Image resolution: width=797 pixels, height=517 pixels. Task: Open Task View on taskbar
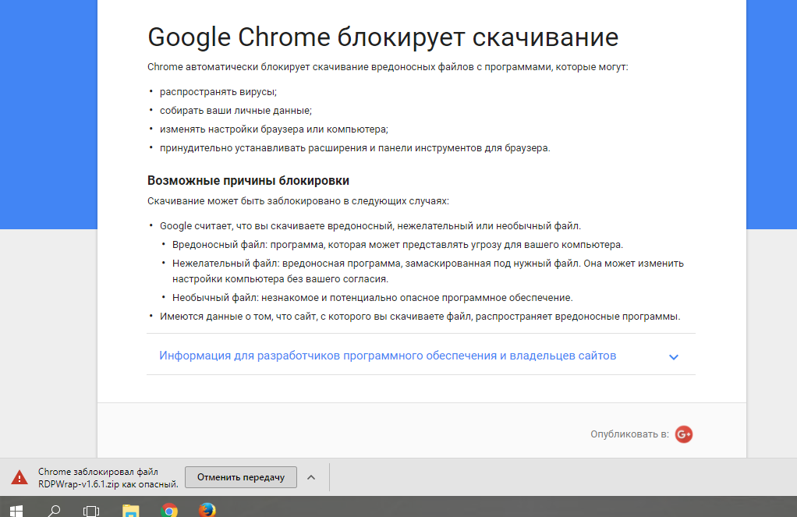[x=91, y=511]
